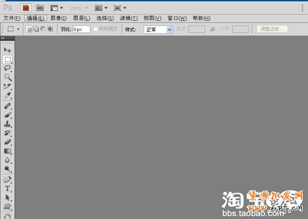The width and height of the screenshot is (308, 219).
Task: Select the Clone Stamp tool
Action: point(7,124)
